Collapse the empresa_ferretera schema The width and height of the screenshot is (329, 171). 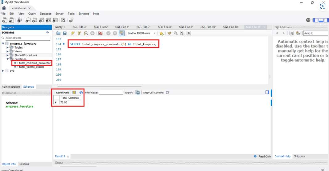pos(3,44)
